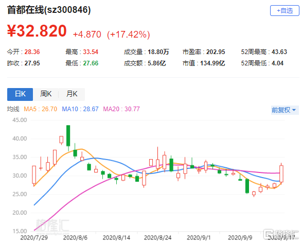Click the 成交额 value 5.86亿
This screenshot has width=302, height=243.
coord(157,63)
